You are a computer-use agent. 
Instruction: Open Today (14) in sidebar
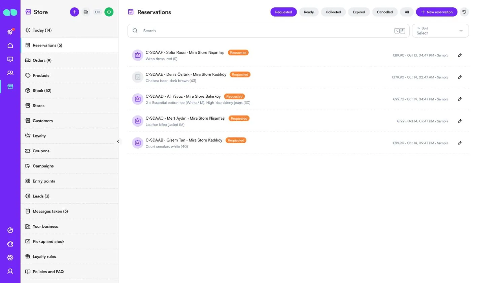coord(69,30)
